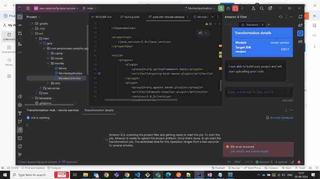
Task: Click the red stop button in toolbar
Action: tap(235, 8)
